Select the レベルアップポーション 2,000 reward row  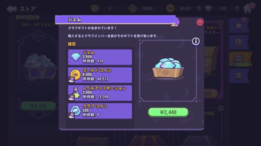click(x=100, y=93)
